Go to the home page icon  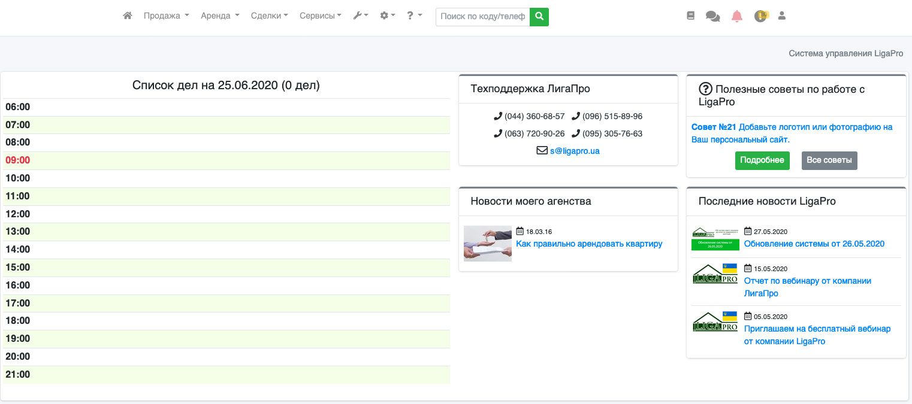pyautogui.click(x=127, y=16)
